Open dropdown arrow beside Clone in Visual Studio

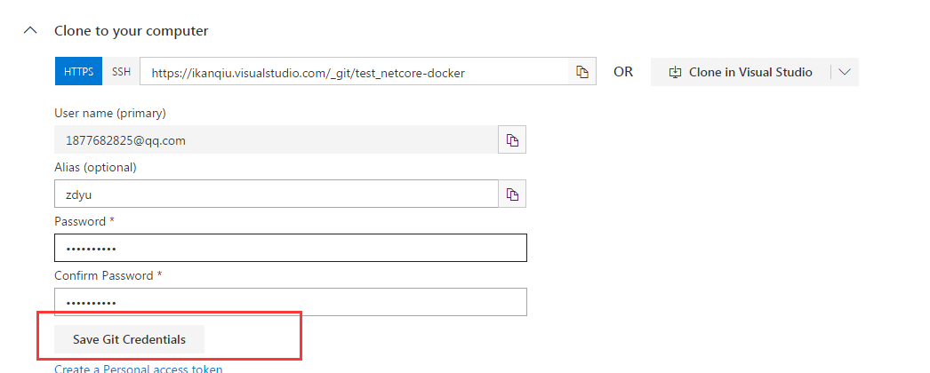(845, 72)
